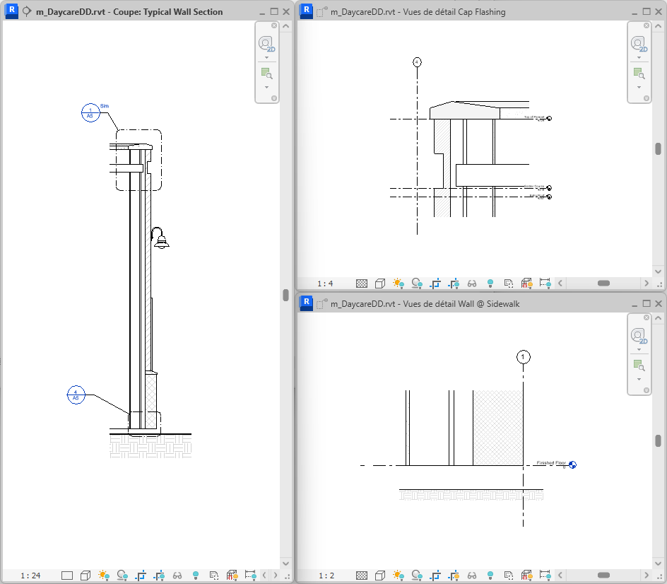Reveal constraints in Cap Flashing view
Screen dimensions: 667x584
click(545, 284)
